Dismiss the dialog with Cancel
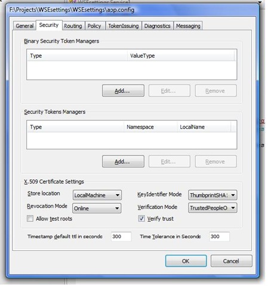The image size is (268, 286). (232, 261)
